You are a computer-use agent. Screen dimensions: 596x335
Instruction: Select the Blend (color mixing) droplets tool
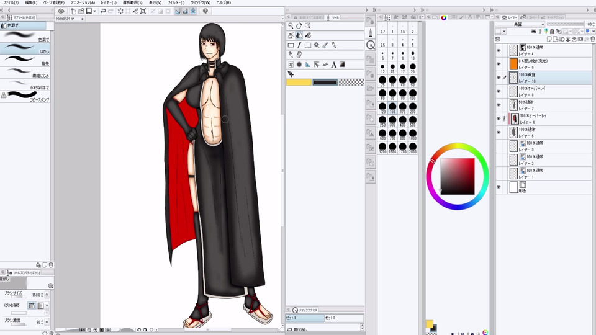pos(299,35)
